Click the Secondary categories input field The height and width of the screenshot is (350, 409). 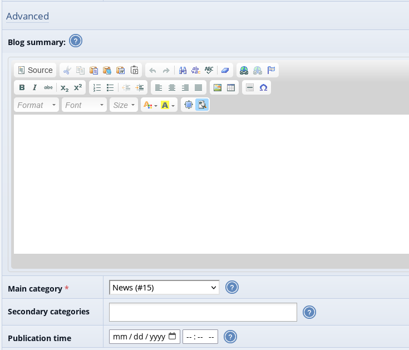203,312
